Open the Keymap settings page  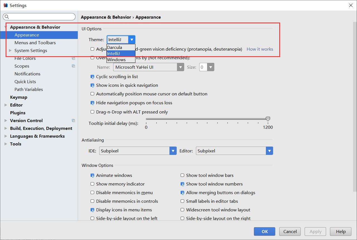[x=19, y=97]
